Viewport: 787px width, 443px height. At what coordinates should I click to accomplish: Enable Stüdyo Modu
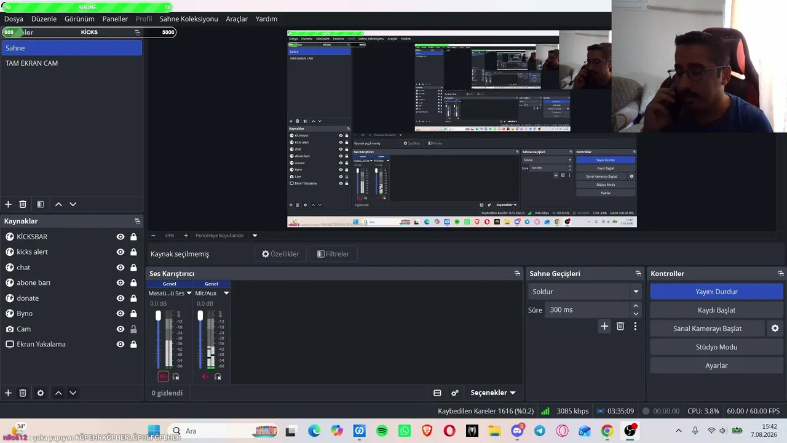pyautogui.click(x=716, y=347)
